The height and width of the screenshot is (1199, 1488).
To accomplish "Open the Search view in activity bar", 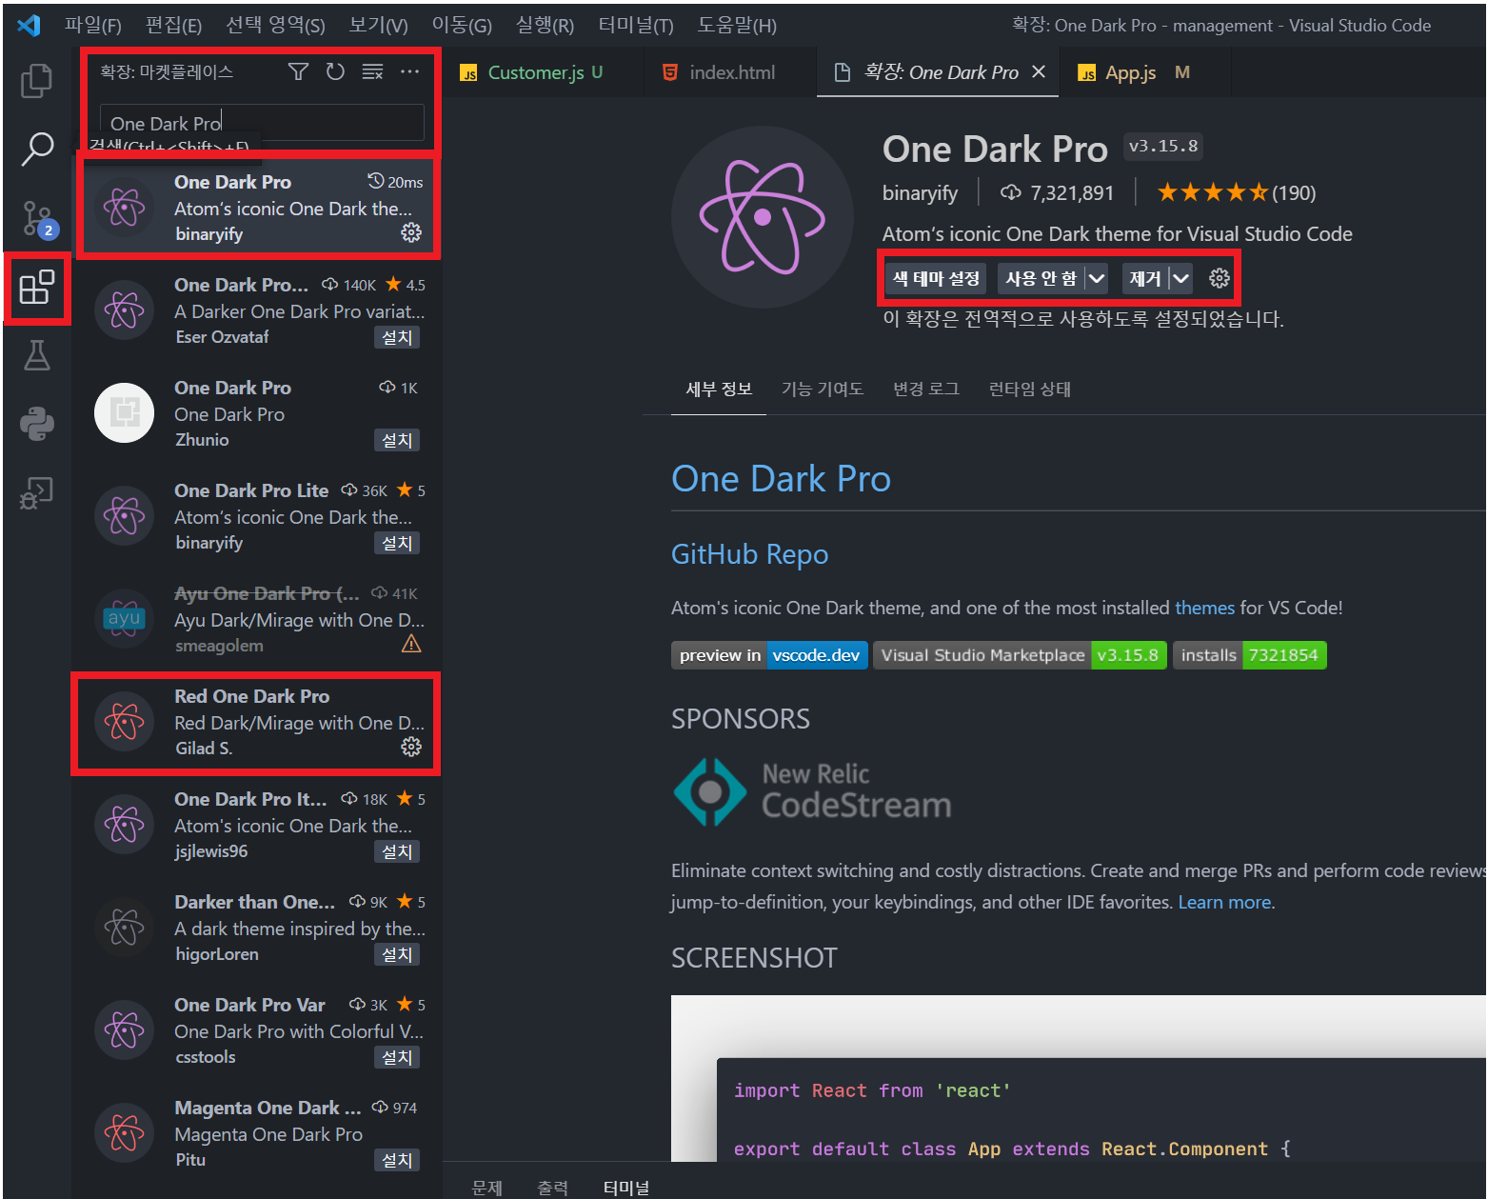I will 37,149.
